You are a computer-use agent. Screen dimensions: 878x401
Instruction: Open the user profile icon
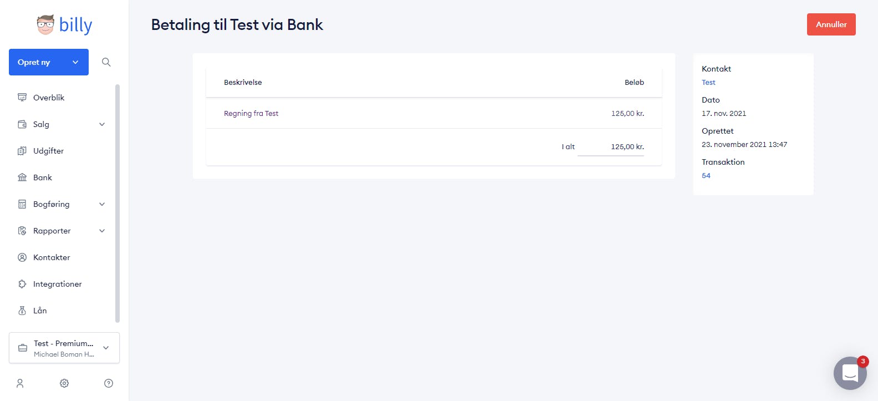20,383
